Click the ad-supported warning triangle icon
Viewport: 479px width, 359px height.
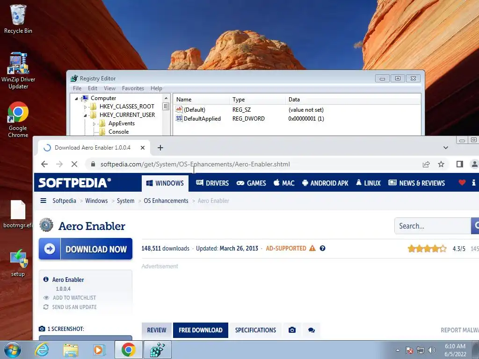(x=312, y=248)
